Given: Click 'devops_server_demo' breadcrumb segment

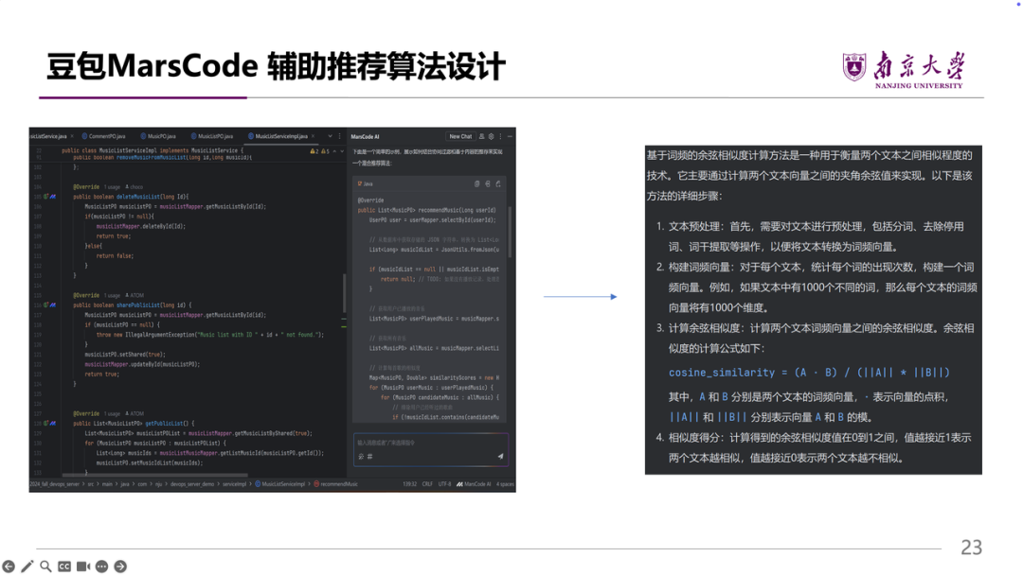Looking at the screenshot, I should [x=191, y=484].
